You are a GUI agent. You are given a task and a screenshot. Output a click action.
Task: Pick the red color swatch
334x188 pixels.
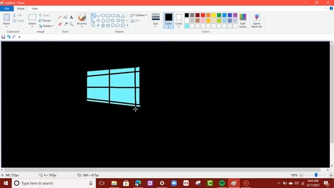203,15
